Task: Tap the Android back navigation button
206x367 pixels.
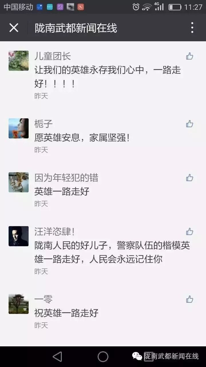Action: 58,356
